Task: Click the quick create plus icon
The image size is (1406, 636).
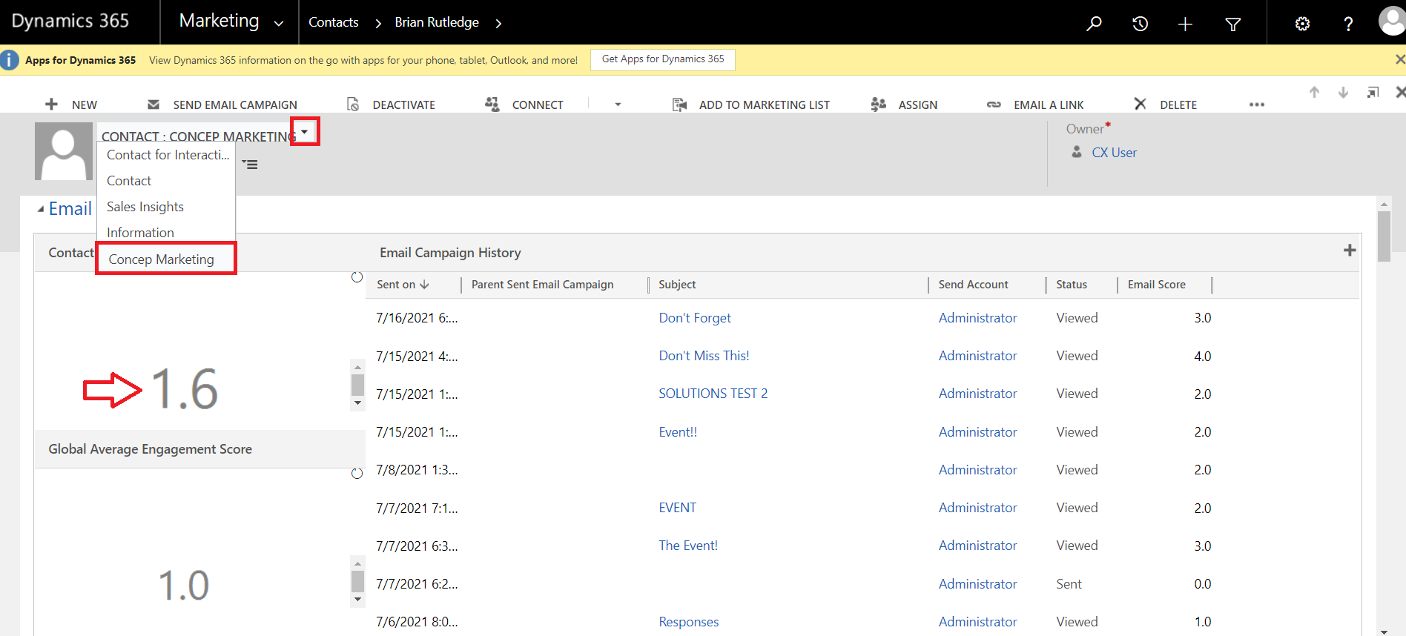Action: pos(1185,24)
